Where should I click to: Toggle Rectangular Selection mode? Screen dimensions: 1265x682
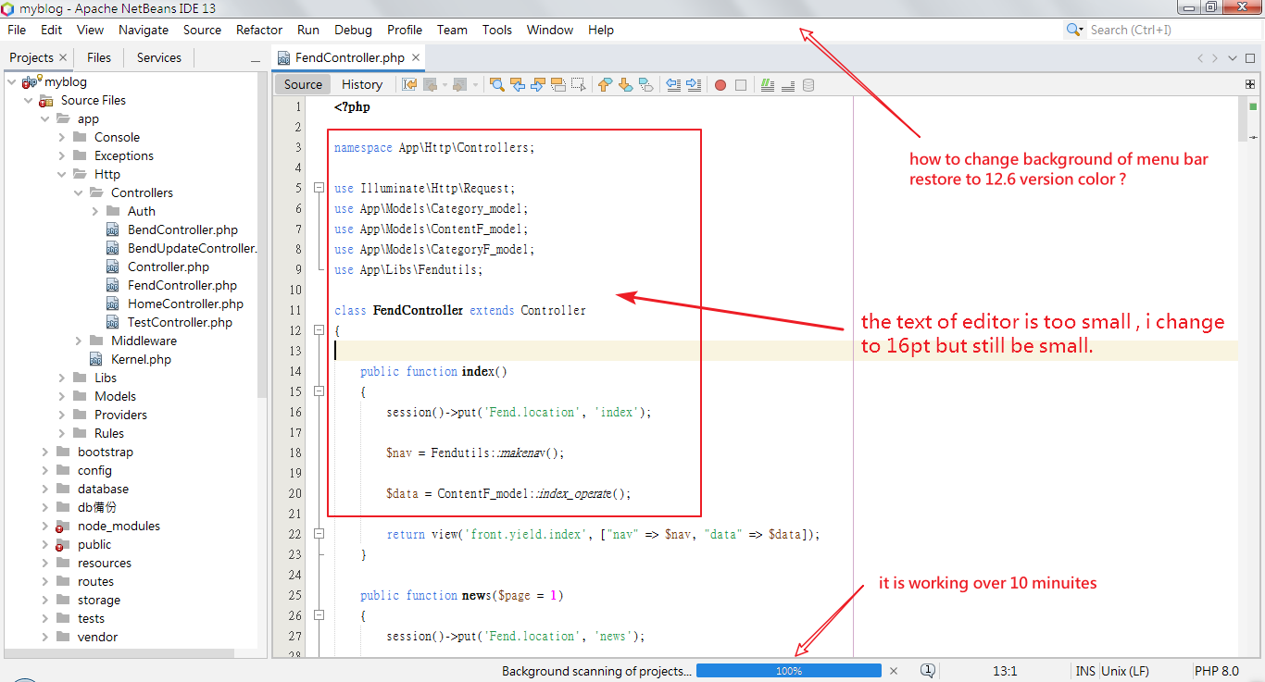coord(579,84)
